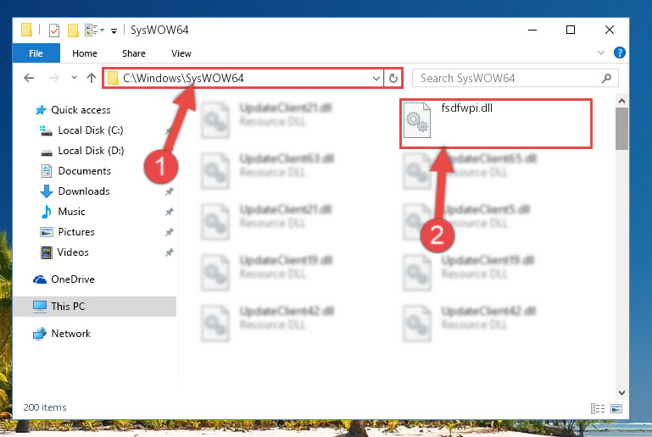
Task: Switch to the Home ribbon tab
Action: point(85,53)
